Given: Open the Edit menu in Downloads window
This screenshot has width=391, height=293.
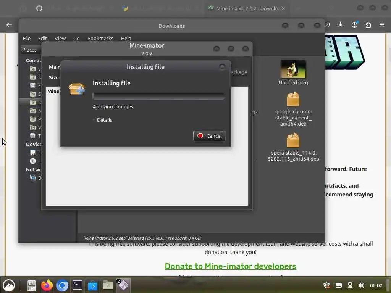Looking at the screenshot, I should [x=42, y=38].
